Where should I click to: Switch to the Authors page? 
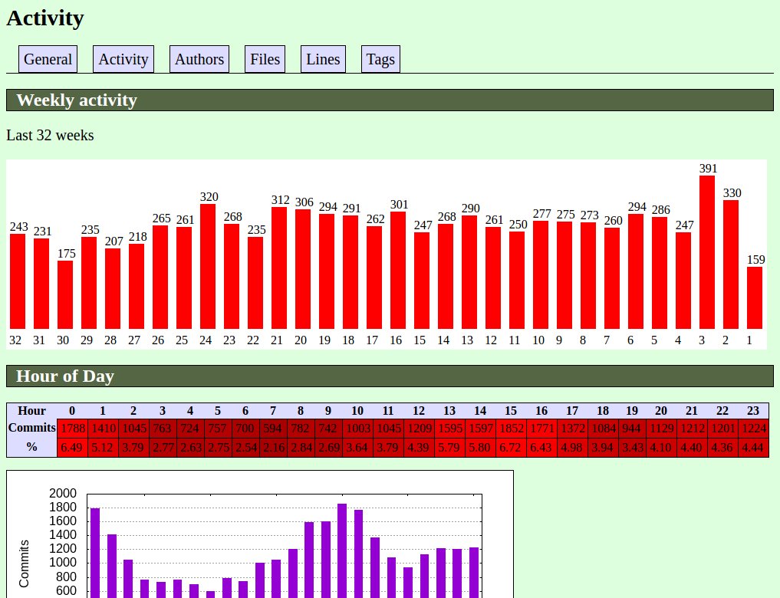coord(199,59)
